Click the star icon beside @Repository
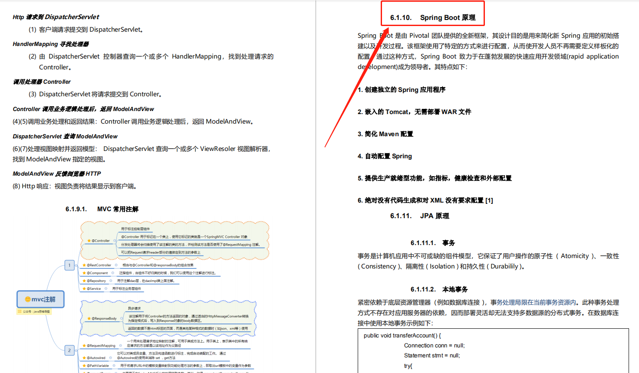 [84, 281]
